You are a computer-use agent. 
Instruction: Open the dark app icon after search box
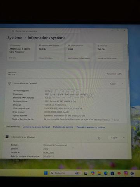click(x=86, y=173)
